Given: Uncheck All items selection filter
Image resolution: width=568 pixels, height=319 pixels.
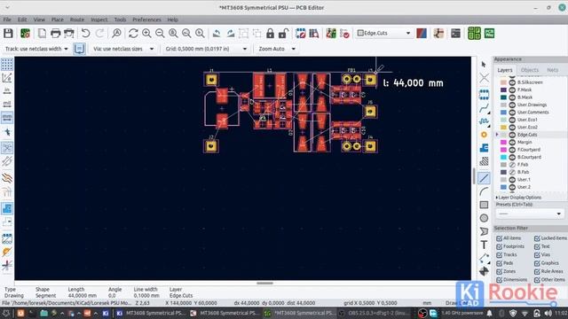Looking at the screenshot, I should (x=499, y=238).
